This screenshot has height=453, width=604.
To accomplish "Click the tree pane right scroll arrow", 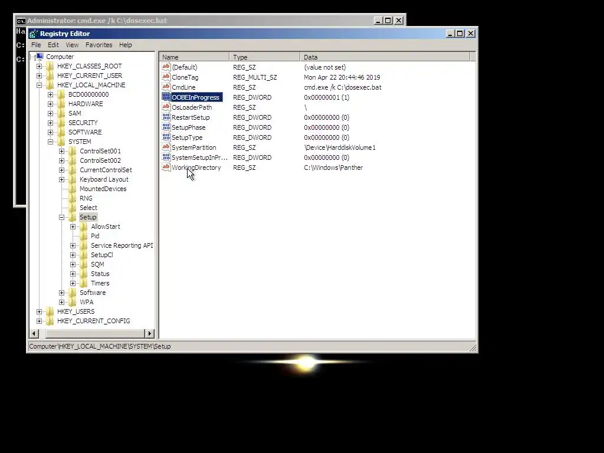I will click(149, 334).
